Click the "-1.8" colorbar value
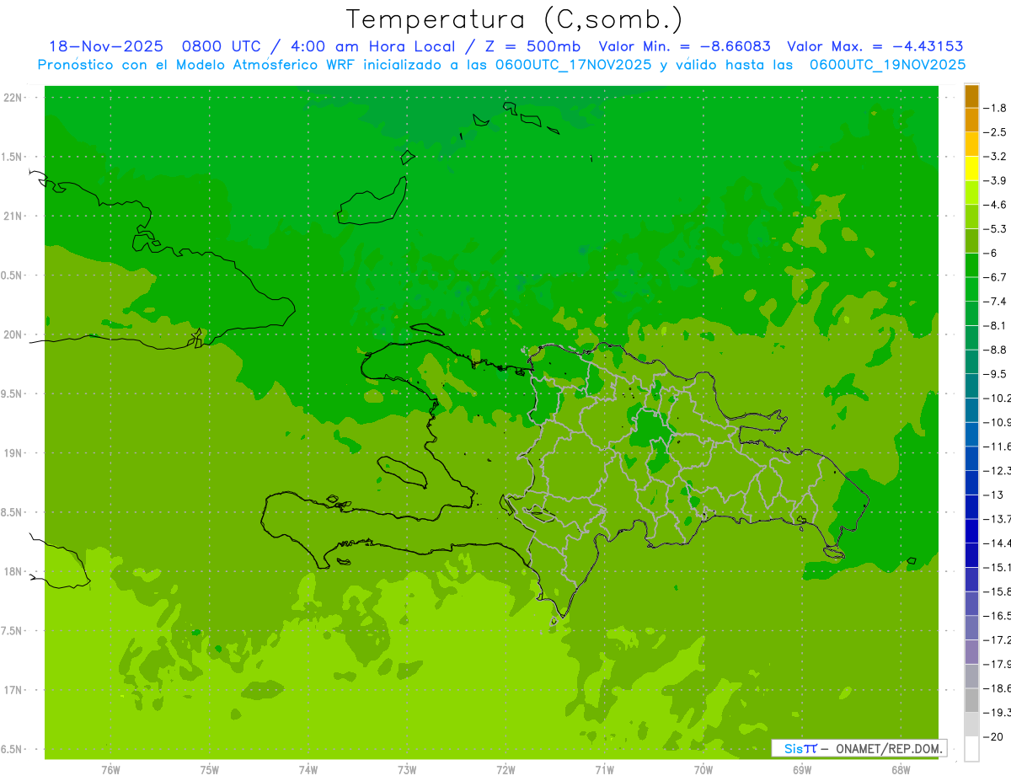Viewport: 1011px width, 781px height. 996,108
